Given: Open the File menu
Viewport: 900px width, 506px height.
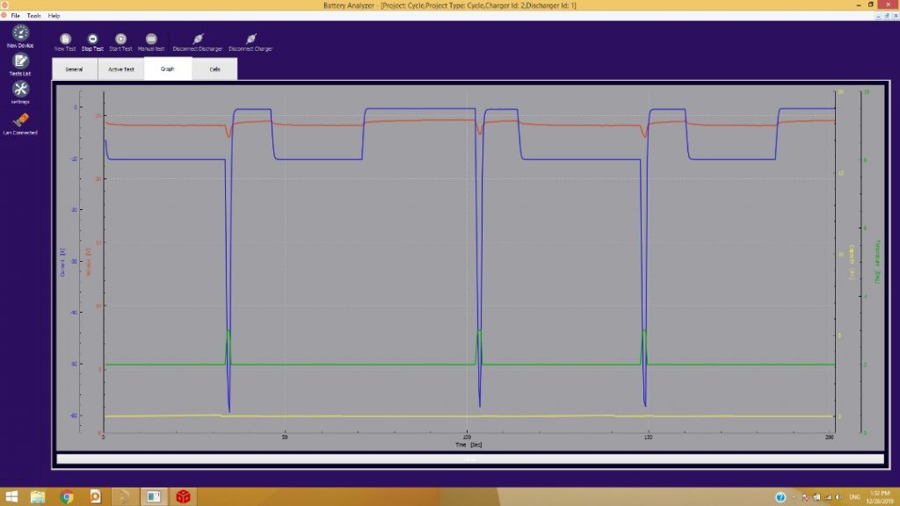Looking at the screenshot, I should (x=15, y=16).
